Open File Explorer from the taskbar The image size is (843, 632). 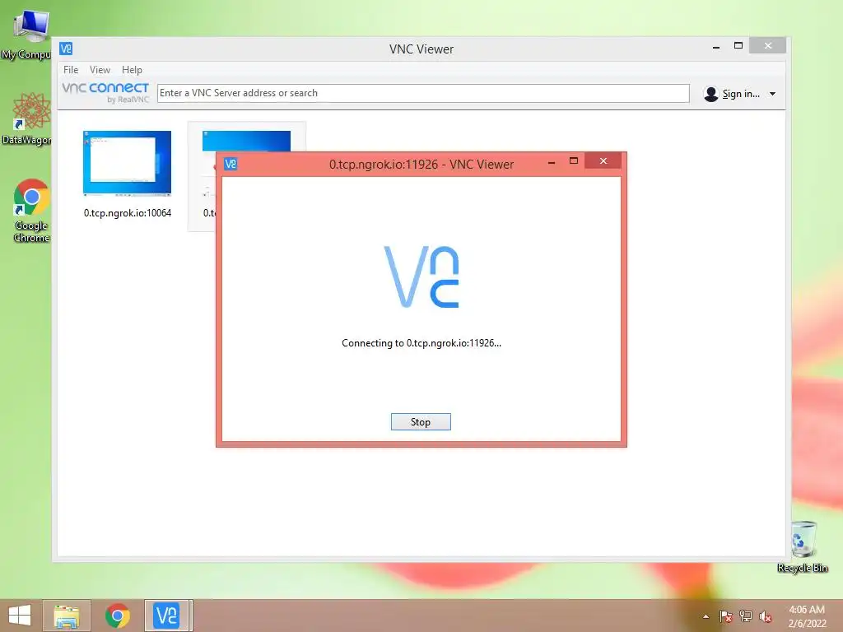tap(67, 616)
